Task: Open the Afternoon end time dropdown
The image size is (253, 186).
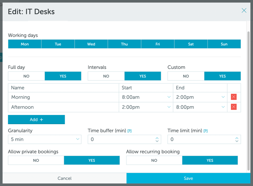Action: (x=200, y=107)
